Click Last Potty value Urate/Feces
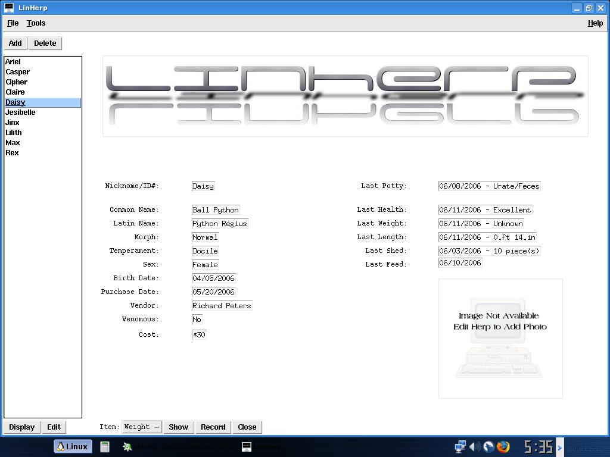The width and height of the screenshot is (610, 457). point(490,186)
